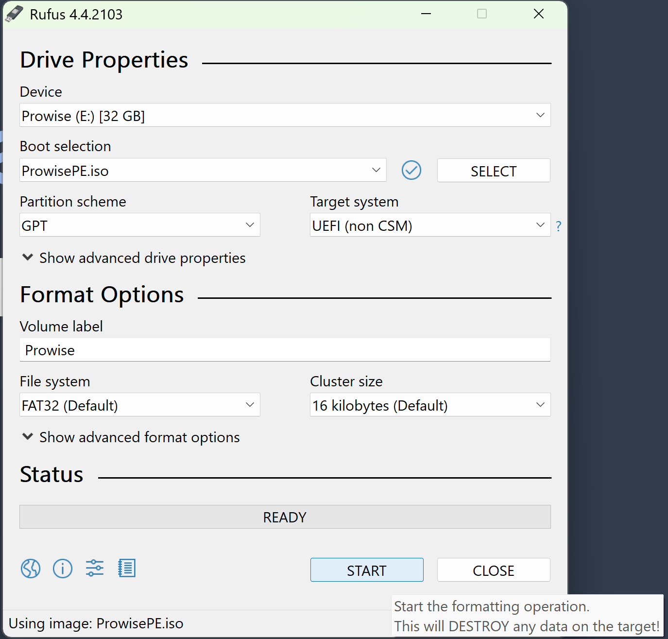Expand Show advanced drive properties
This screenshot has width=668, height=639.
(134, 258)
